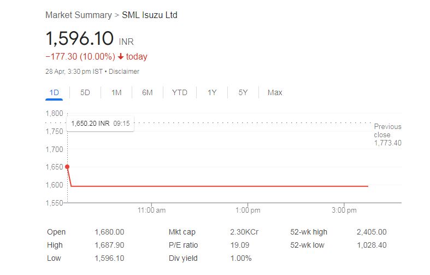Switch to the 5D chart tab

[85, 92]
